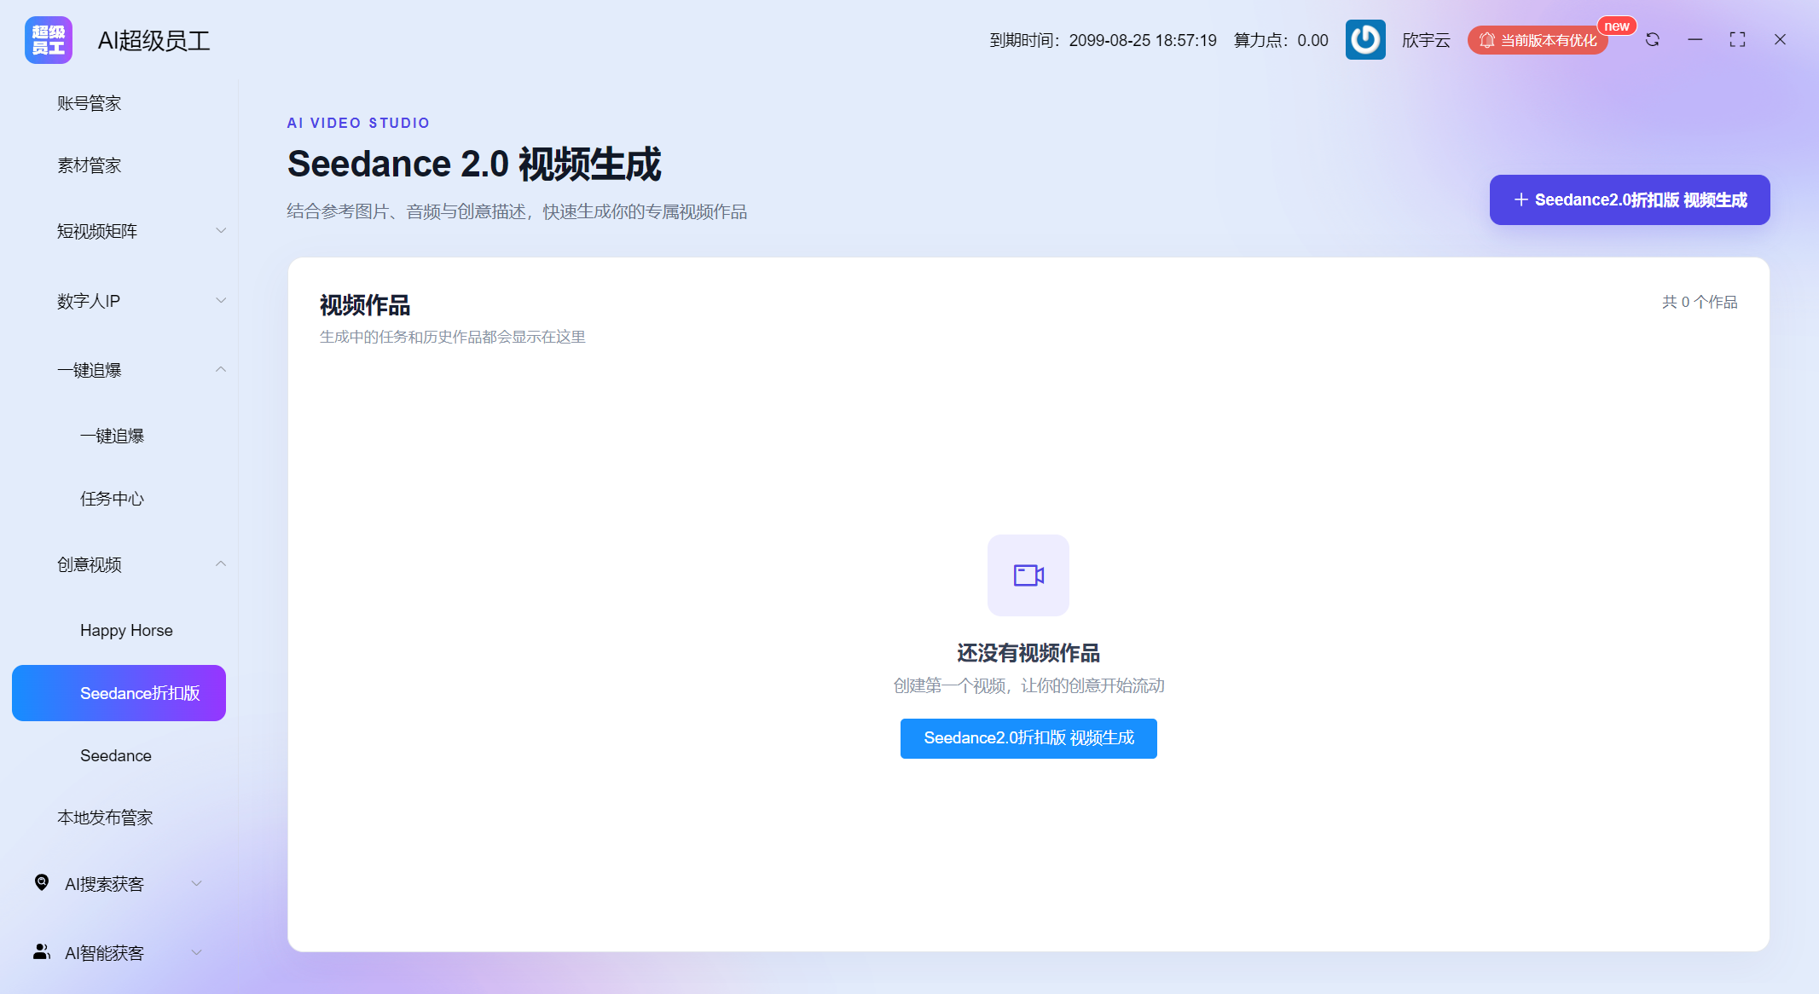
Task: Select the Seedance折扣版 sidebar item
Action: pos(119,693)
